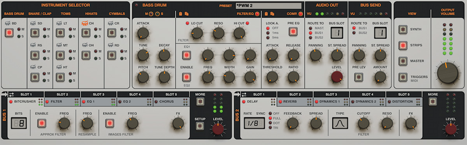The height and width of the screenshot is (145, 467).
Task: Click the red Audio Out LEVEL knob
Action: pyautogui.click(x=337, y=77)
